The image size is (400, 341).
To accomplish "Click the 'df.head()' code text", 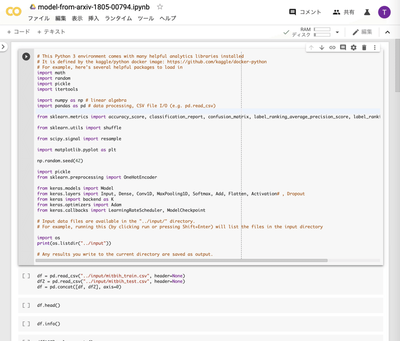I will pos(48,305).
